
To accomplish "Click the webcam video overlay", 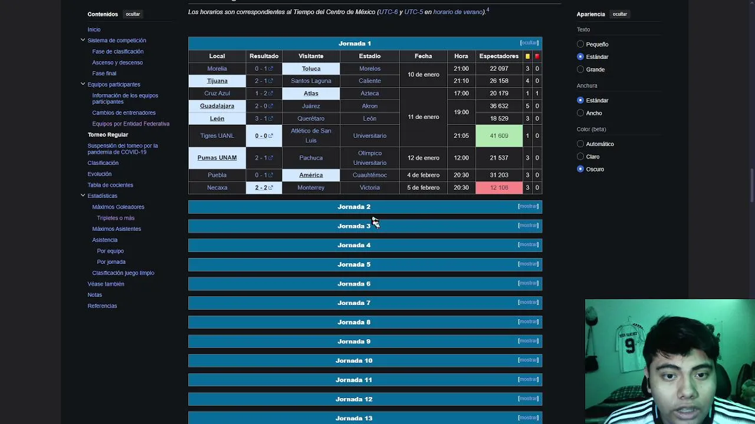I will click(x=670, y=362).
